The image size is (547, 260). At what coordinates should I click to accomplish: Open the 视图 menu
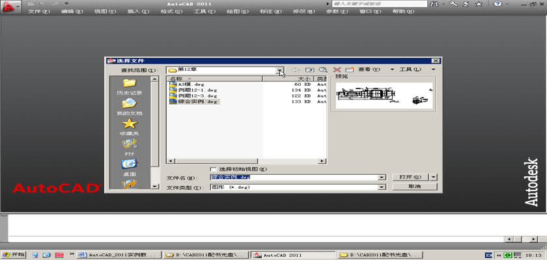point(105,11)
